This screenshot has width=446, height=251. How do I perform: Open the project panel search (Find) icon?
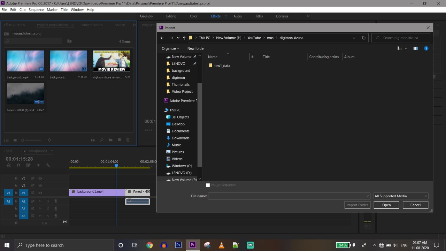[x=102, y=140]
